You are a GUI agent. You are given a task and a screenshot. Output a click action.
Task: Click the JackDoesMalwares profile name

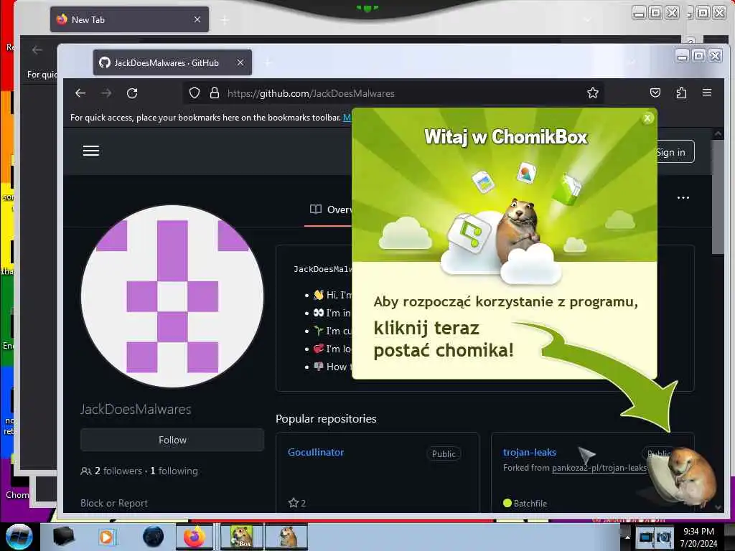pyautogui.click(x=136, y=410)
